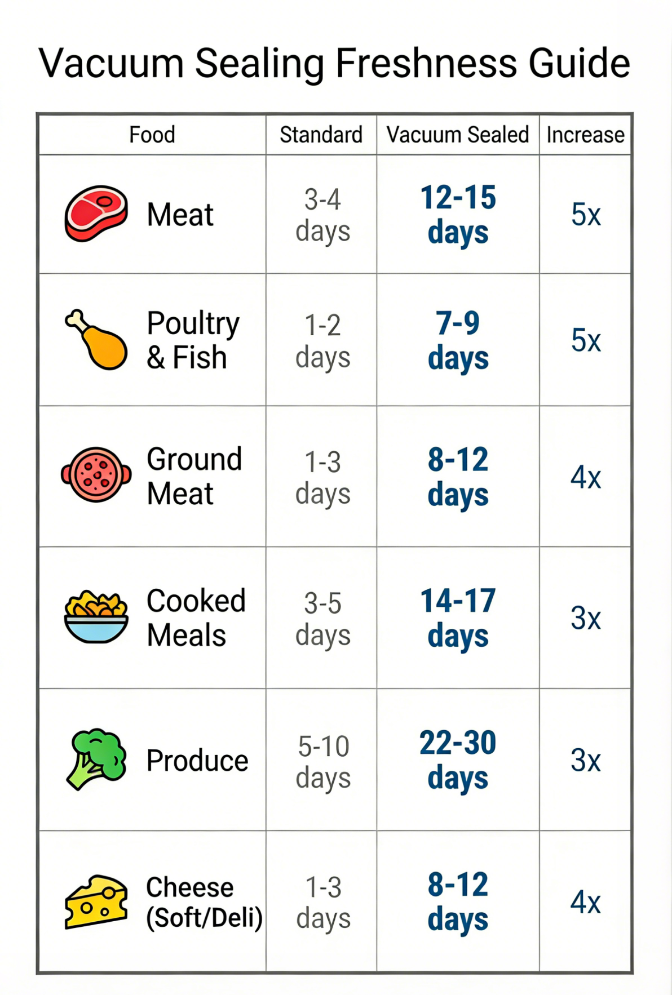The width and height of the screenshot is (672, 995).
Task: Select the chicken drumstick icon
Action: click(97, 339)
